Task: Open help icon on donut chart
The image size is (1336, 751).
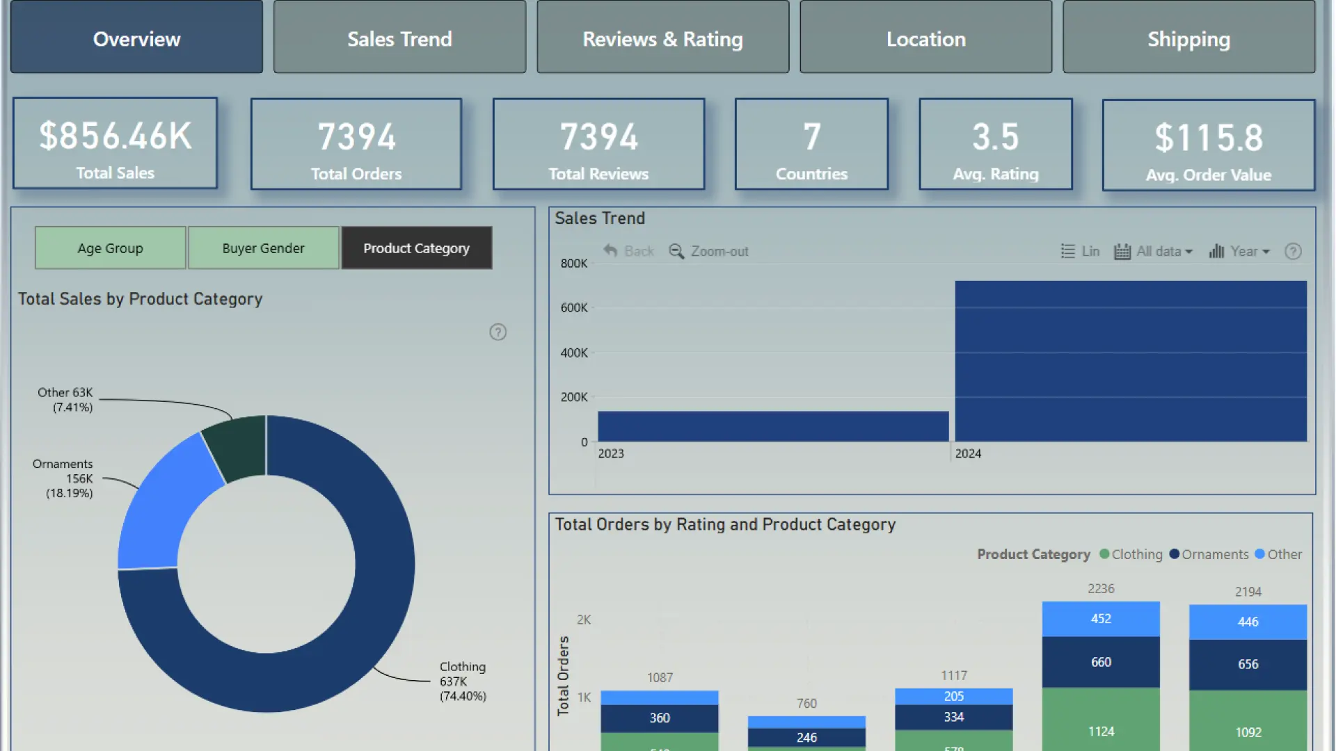Action: [498, 332]
